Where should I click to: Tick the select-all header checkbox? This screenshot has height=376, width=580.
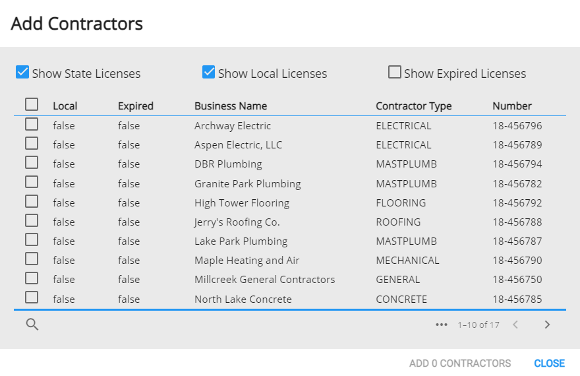click(32, 104)
